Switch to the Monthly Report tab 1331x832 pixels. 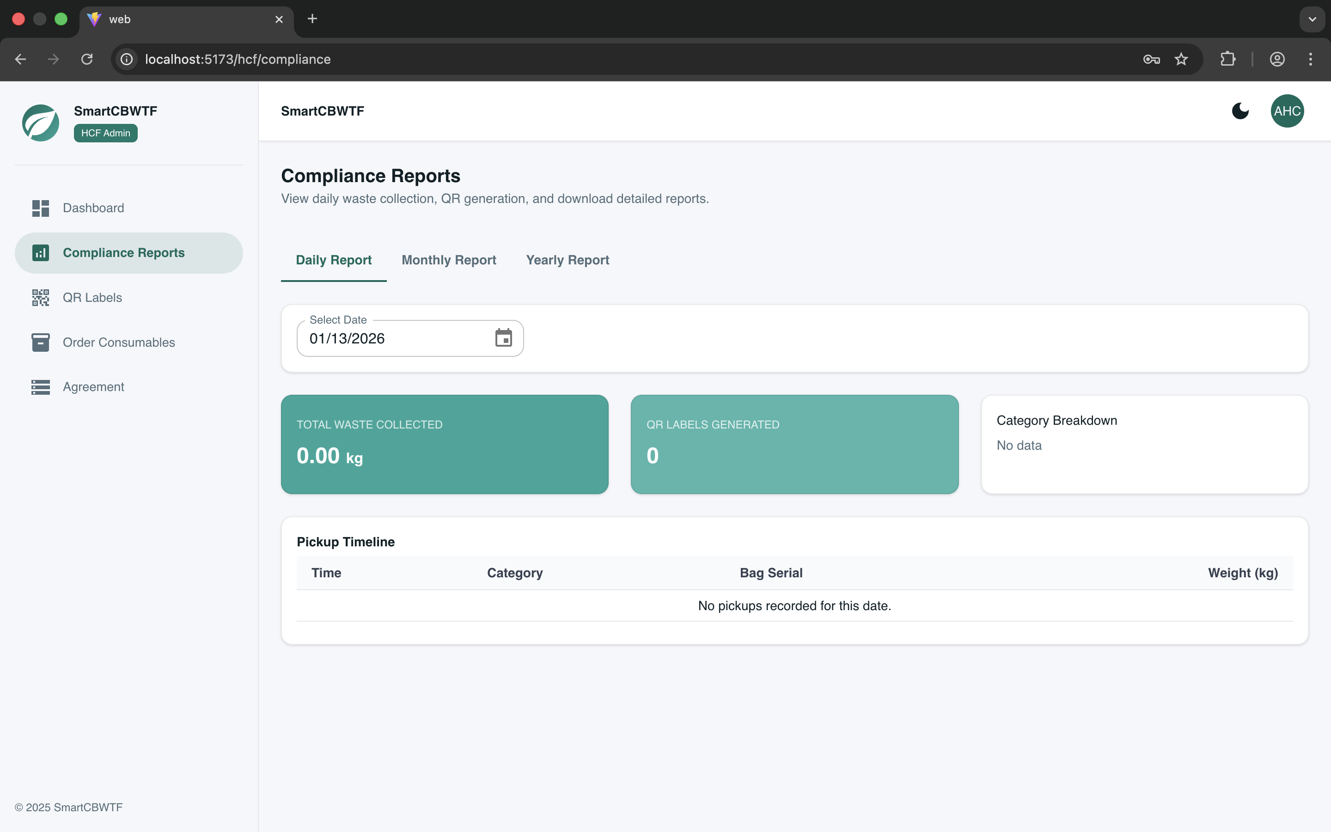448,260
